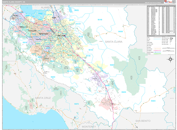Viewport: 177px width, 130px height.
Task: Select the cyan ZIP Code line in legend
Action: pos(157,39)
